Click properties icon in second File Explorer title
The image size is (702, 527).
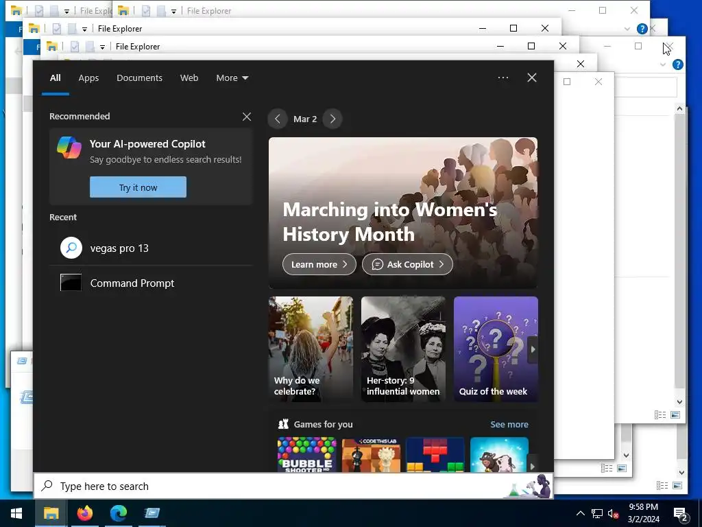[56, 29]
